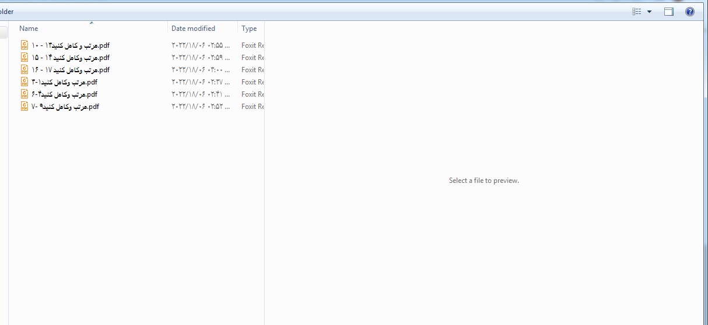
Task: Sort by the Date modified column header
Action: point(193,28)
